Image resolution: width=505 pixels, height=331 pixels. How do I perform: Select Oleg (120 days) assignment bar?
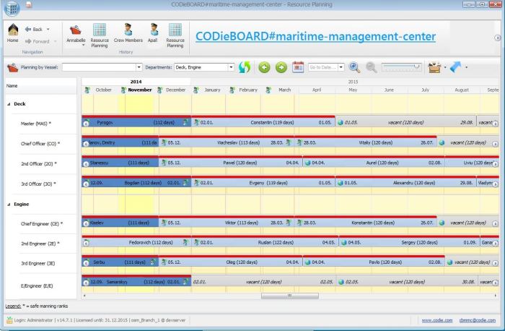tap(230, 262)
